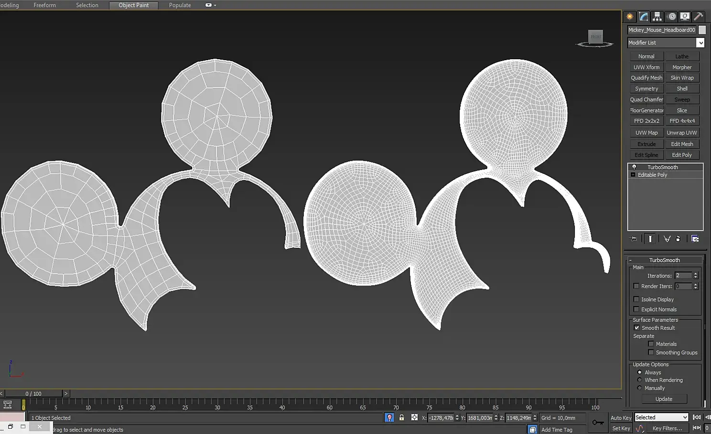Open the Motion panel icon
This screenshot has width=711, height=434.
pos(671,17)
